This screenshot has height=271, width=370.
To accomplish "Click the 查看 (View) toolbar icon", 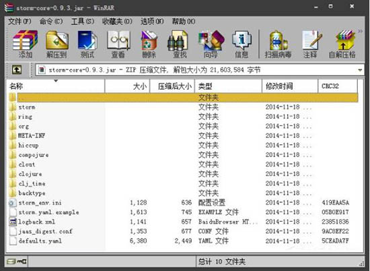I will tap(118, 44).
